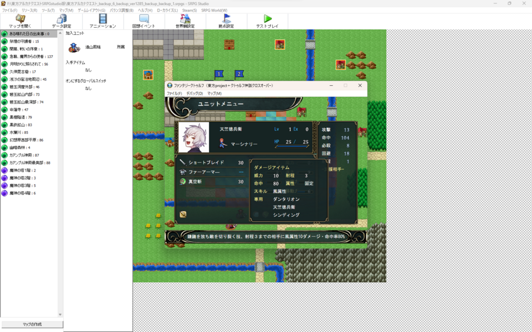Select the map 幽暗森林 : 4
The image size is (532, 332).
point(29,148)
